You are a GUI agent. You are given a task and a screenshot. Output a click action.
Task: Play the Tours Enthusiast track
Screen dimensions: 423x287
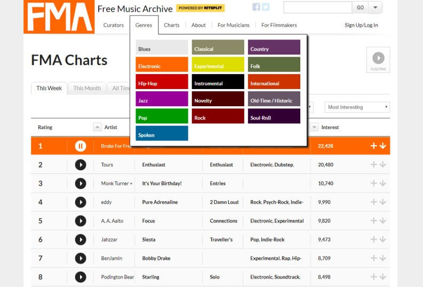tap(81, 164)
